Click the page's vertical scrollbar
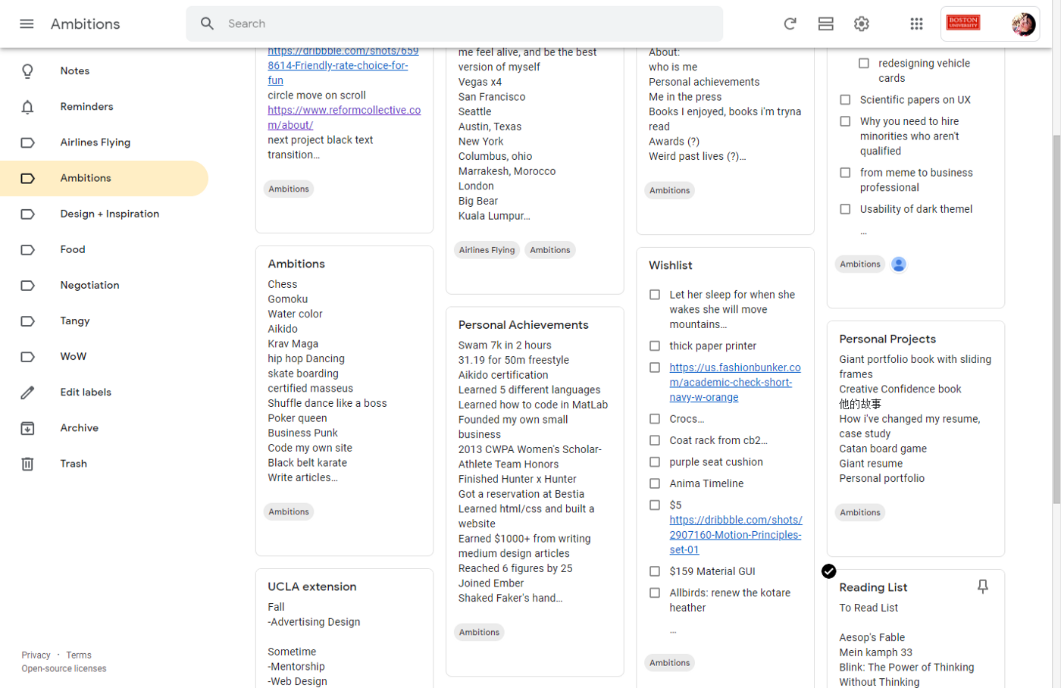The image size is (1061, 688). [x=1056, y=318]
